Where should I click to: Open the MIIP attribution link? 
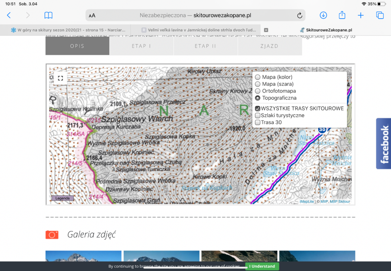(x=324, y=202)
